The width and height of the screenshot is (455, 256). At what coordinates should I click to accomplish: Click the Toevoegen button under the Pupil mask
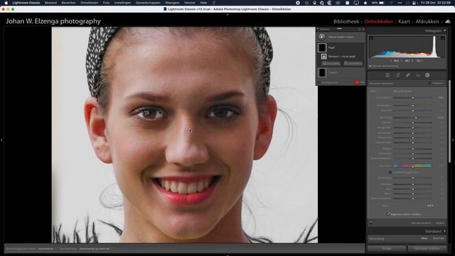click(331, 63)
